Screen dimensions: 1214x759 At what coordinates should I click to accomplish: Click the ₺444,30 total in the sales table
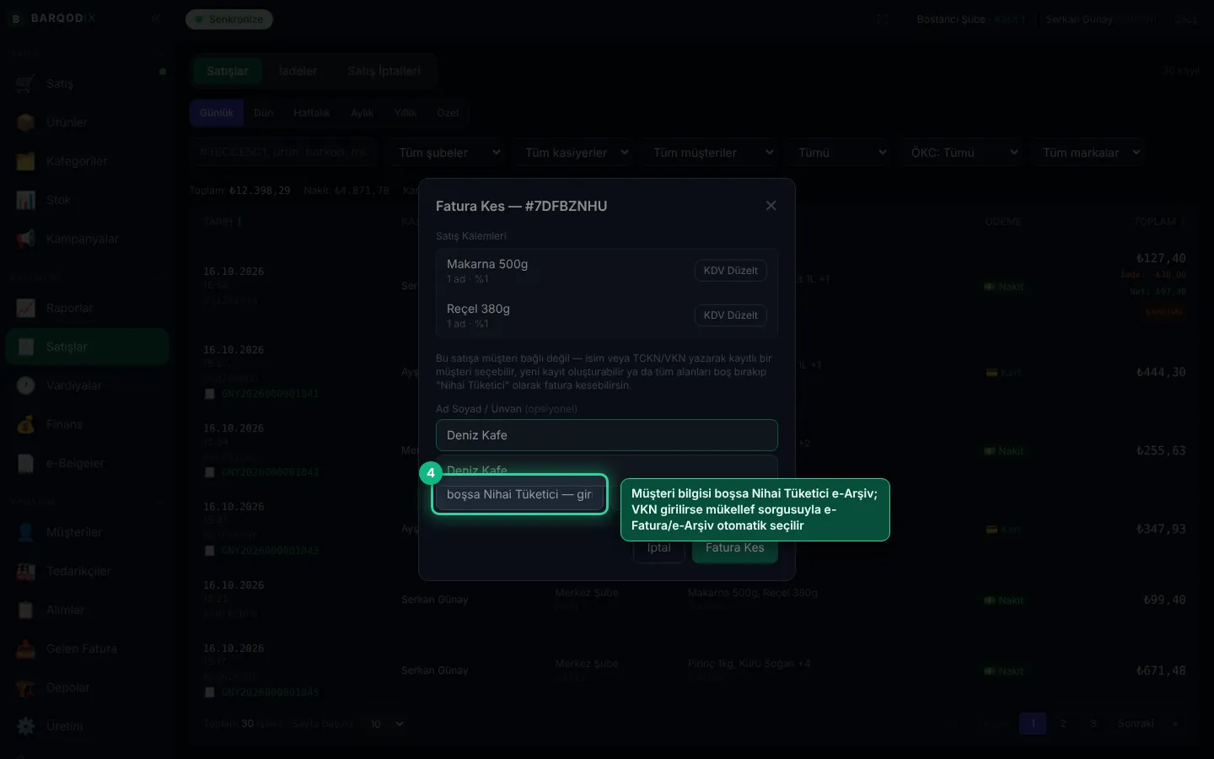(1161, 372)
